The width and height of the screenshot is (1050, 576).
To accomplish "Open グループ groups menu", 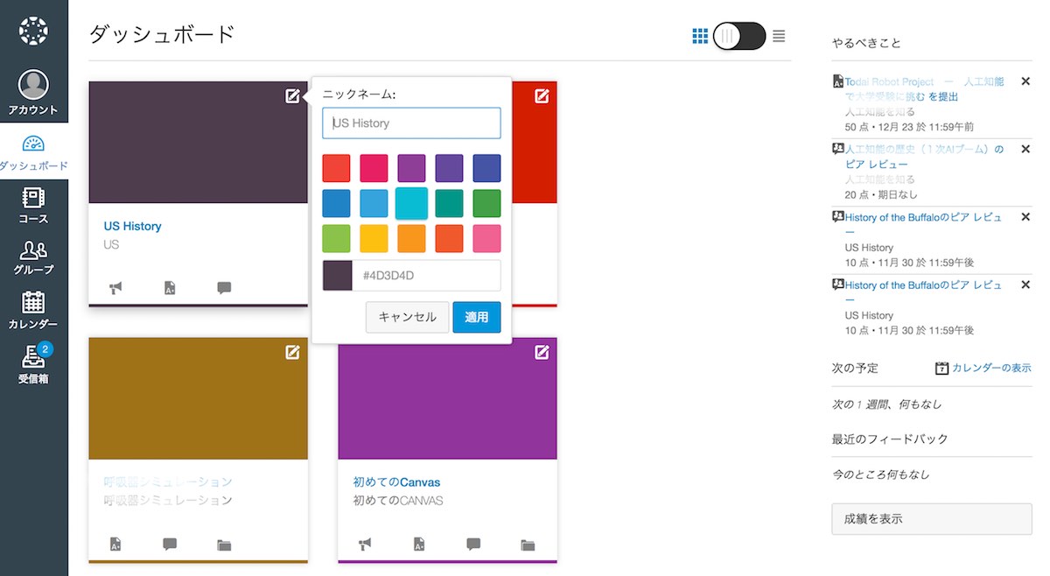I will click(33, 256).
